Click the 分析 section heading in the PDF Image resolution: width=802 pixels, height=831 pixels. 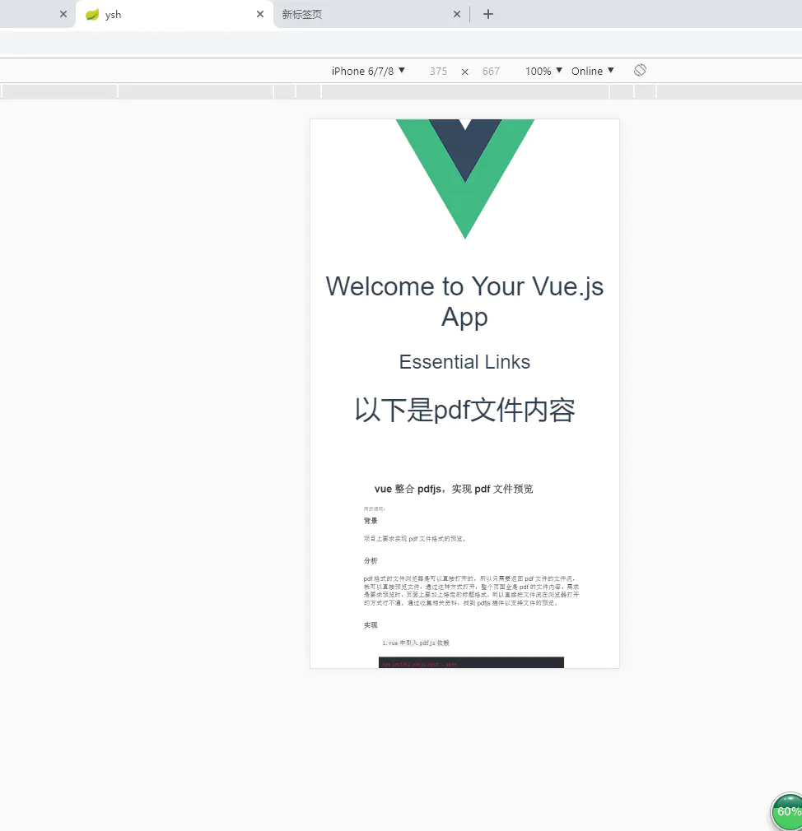point(371,560)
